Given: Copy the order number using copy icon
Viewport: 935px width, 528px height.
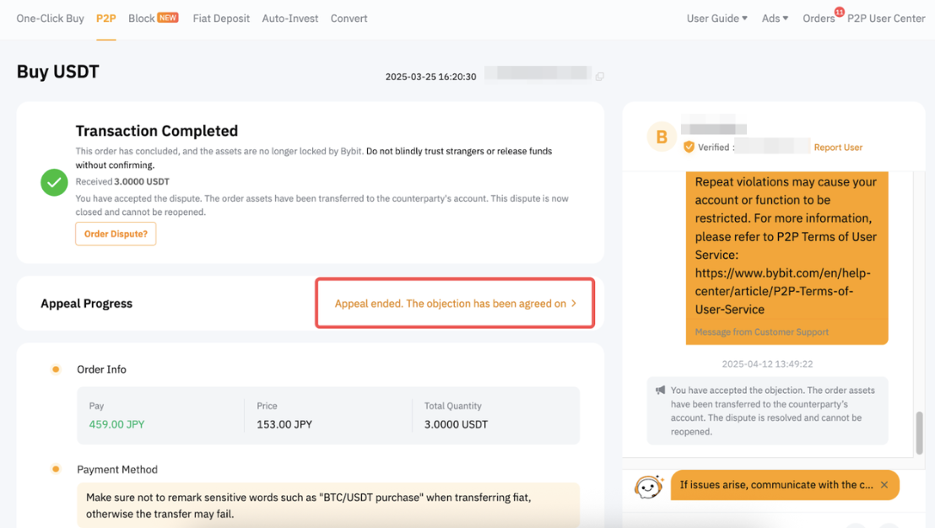Looking at the screenshot, I should pos(600,77).
